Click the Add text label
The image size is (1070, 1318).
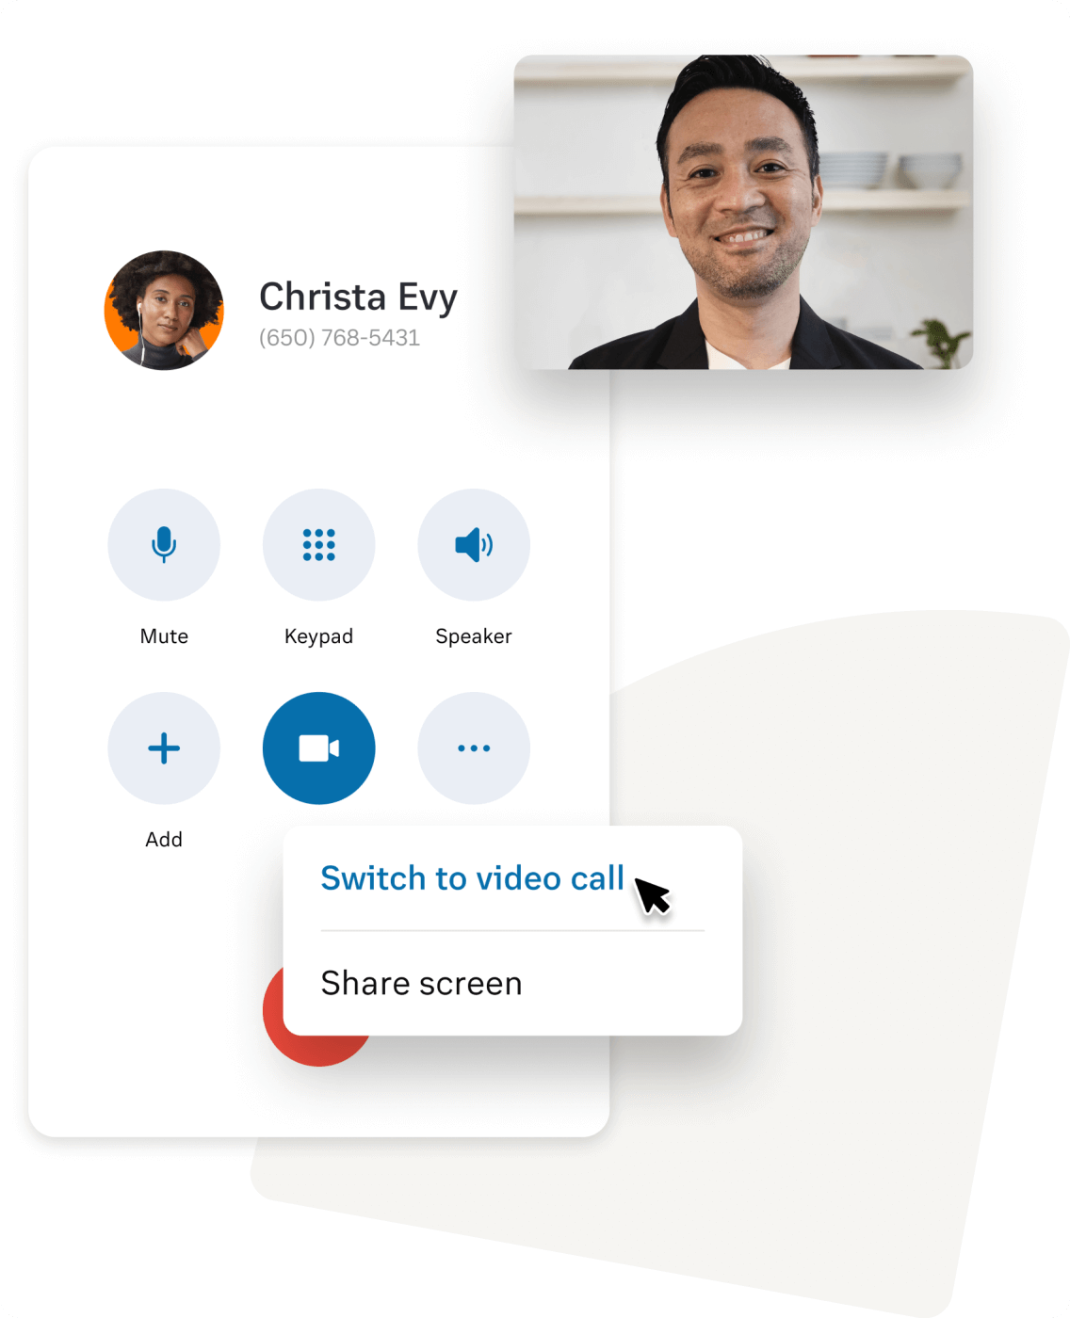[x=164, y=840]
